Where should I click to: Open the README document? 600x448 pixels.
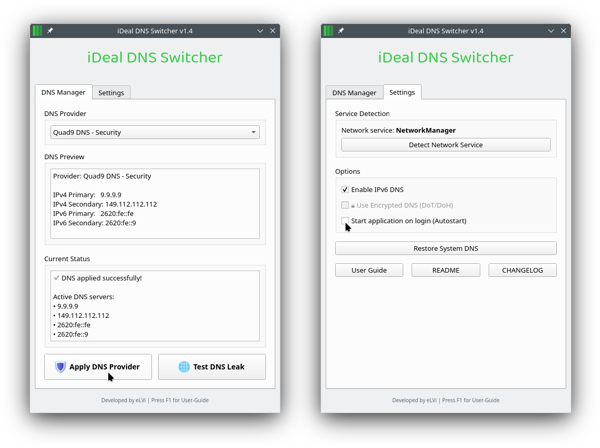click(x=446, y=270)
